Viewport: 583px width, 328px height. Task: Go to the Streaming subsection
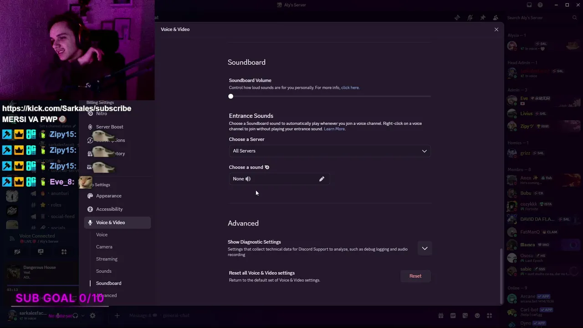pos(107,259)
